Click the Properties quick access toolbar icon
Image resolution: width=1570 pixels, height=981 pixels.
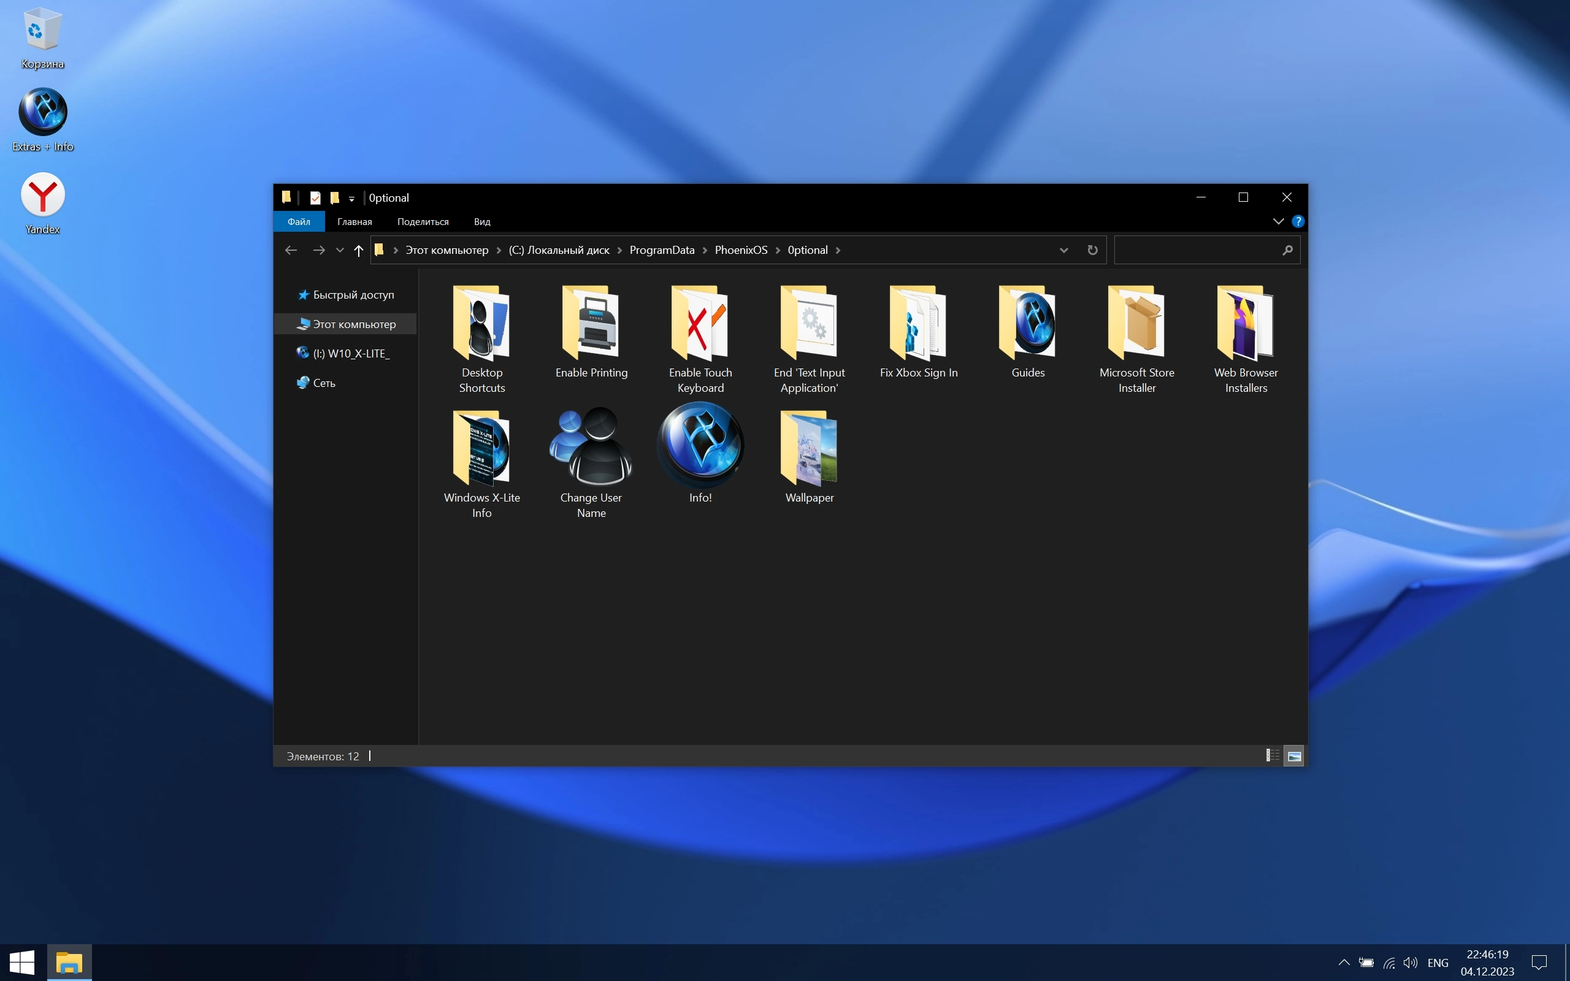click(315, 198)
